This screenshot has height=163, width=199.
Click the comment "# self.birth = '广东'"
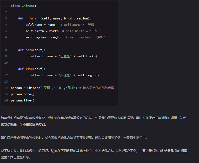coord(81,31)
